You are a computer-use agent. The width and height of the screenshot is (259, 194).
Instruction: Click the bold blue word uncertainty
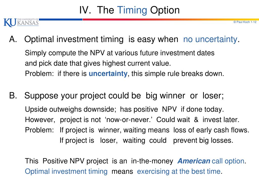[x=108, y=74]
